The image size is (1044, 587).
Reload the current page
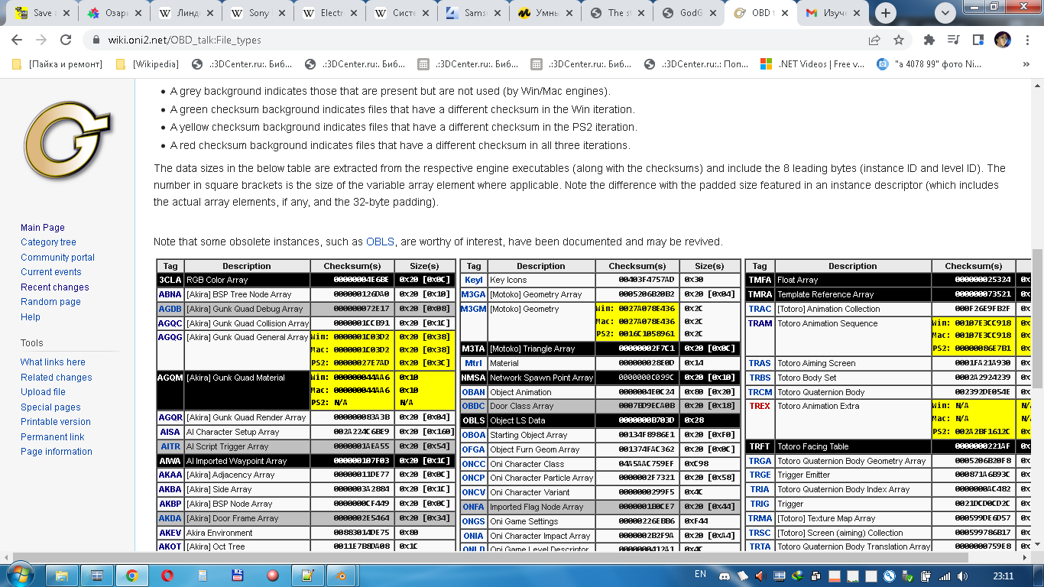[x=66, y=40]
